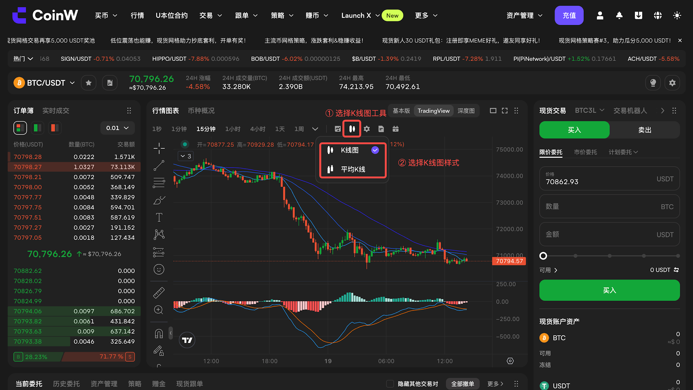This screenshot has height=390, width=693.
Task: Select the text annotation tool
Action: click(x=159, y=217)
